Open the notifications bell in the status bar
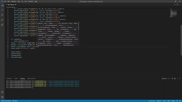182x102 pixels. click(x=180, y=101)
